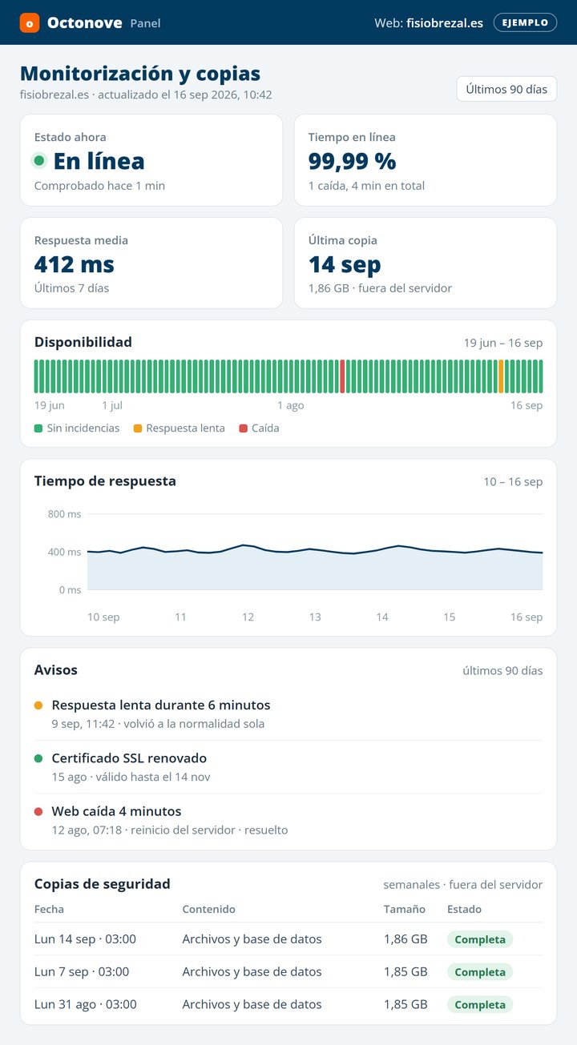The width and height of the screenshot is (577, 1045).
Task: Click the 19 jun – 16 sep availability range
Action: click(x=503, y=343)
